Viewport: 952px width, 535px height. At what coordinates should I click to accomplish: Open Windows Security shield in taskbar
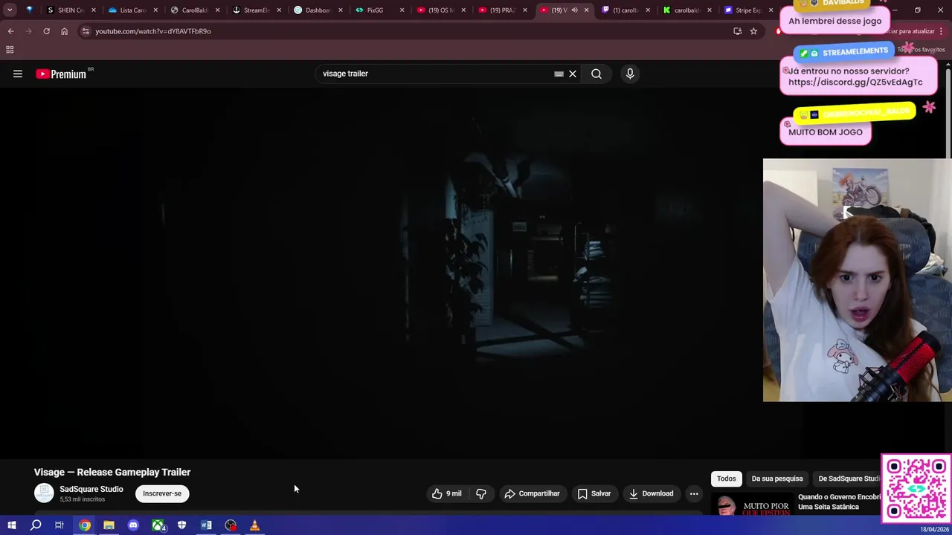point(181,525)
